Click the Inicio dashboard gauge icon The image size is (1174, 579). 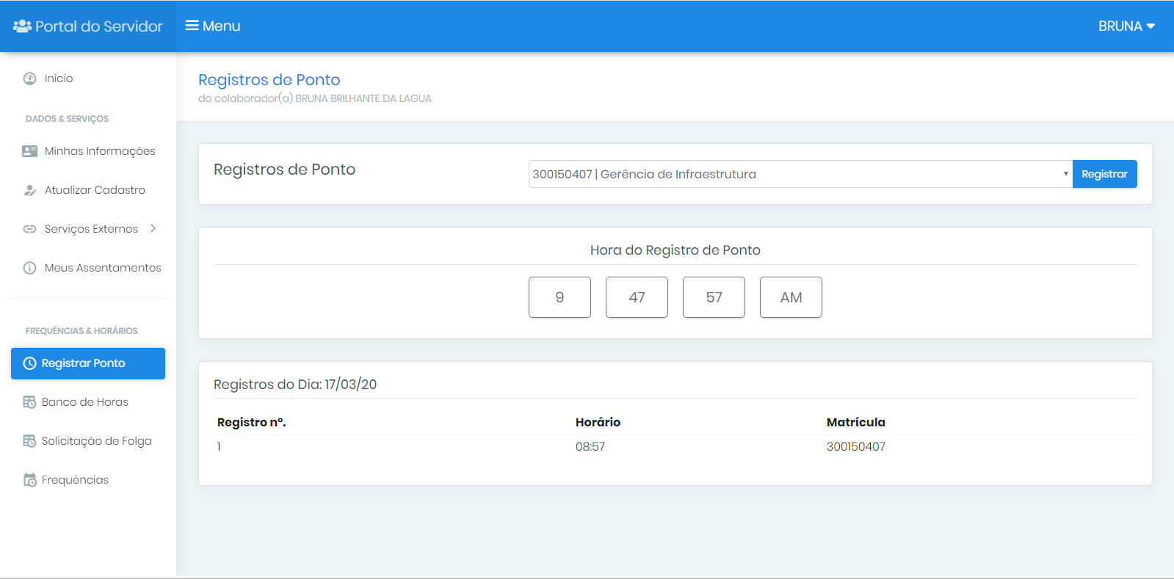tap(29, 79)
